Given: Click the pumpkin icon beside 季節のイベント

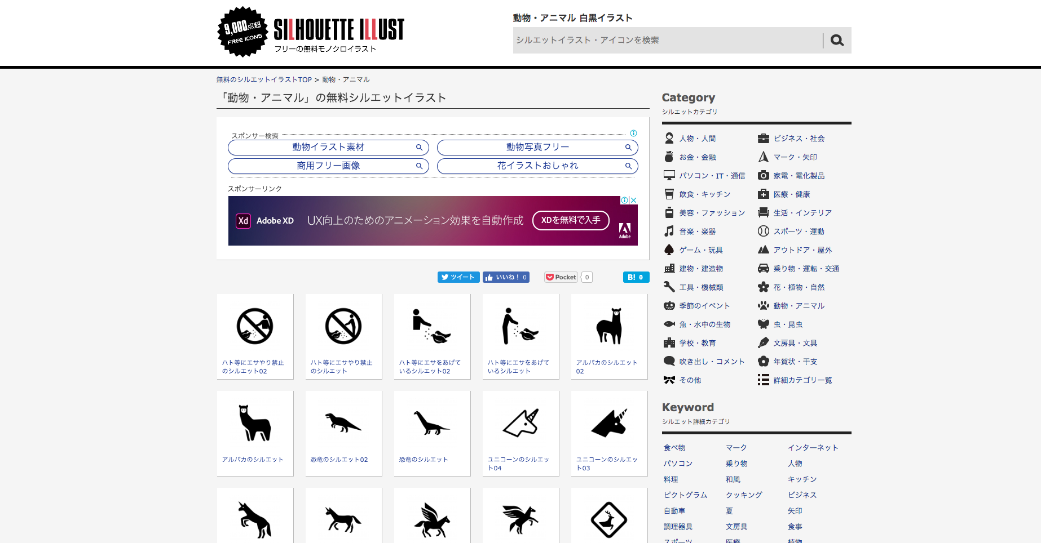Looking at the screenshot, I should click(x=669, y=305).
